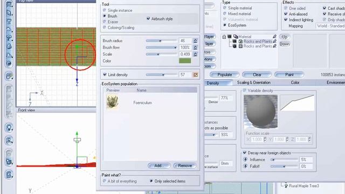The width and height of the screenshot is (345, 194).
Task: Click the bottom-most icon in the left toolbar
Action: click(x=9, y=175)
